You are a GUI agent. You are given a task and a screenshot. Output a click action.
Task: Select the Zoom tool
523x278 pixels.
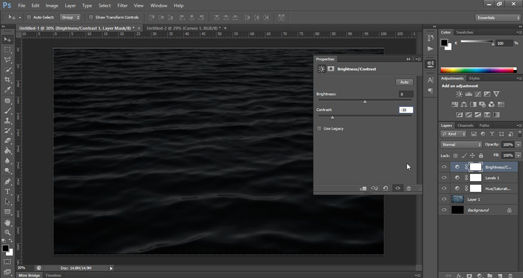click(8, 233)
